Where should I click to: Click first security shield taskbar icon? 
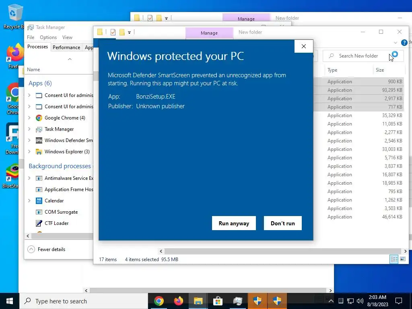point(257,301)
